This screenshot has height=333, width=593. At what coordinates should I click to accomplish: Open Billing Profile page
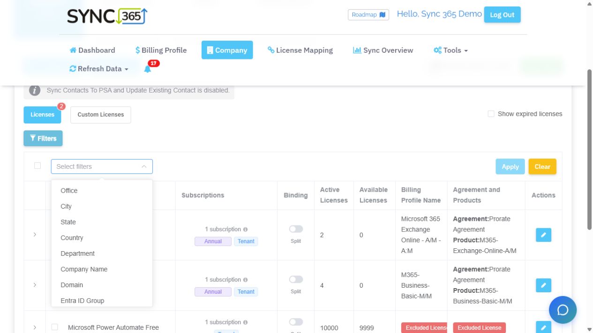pyautogui.click(x=161, y=50)
